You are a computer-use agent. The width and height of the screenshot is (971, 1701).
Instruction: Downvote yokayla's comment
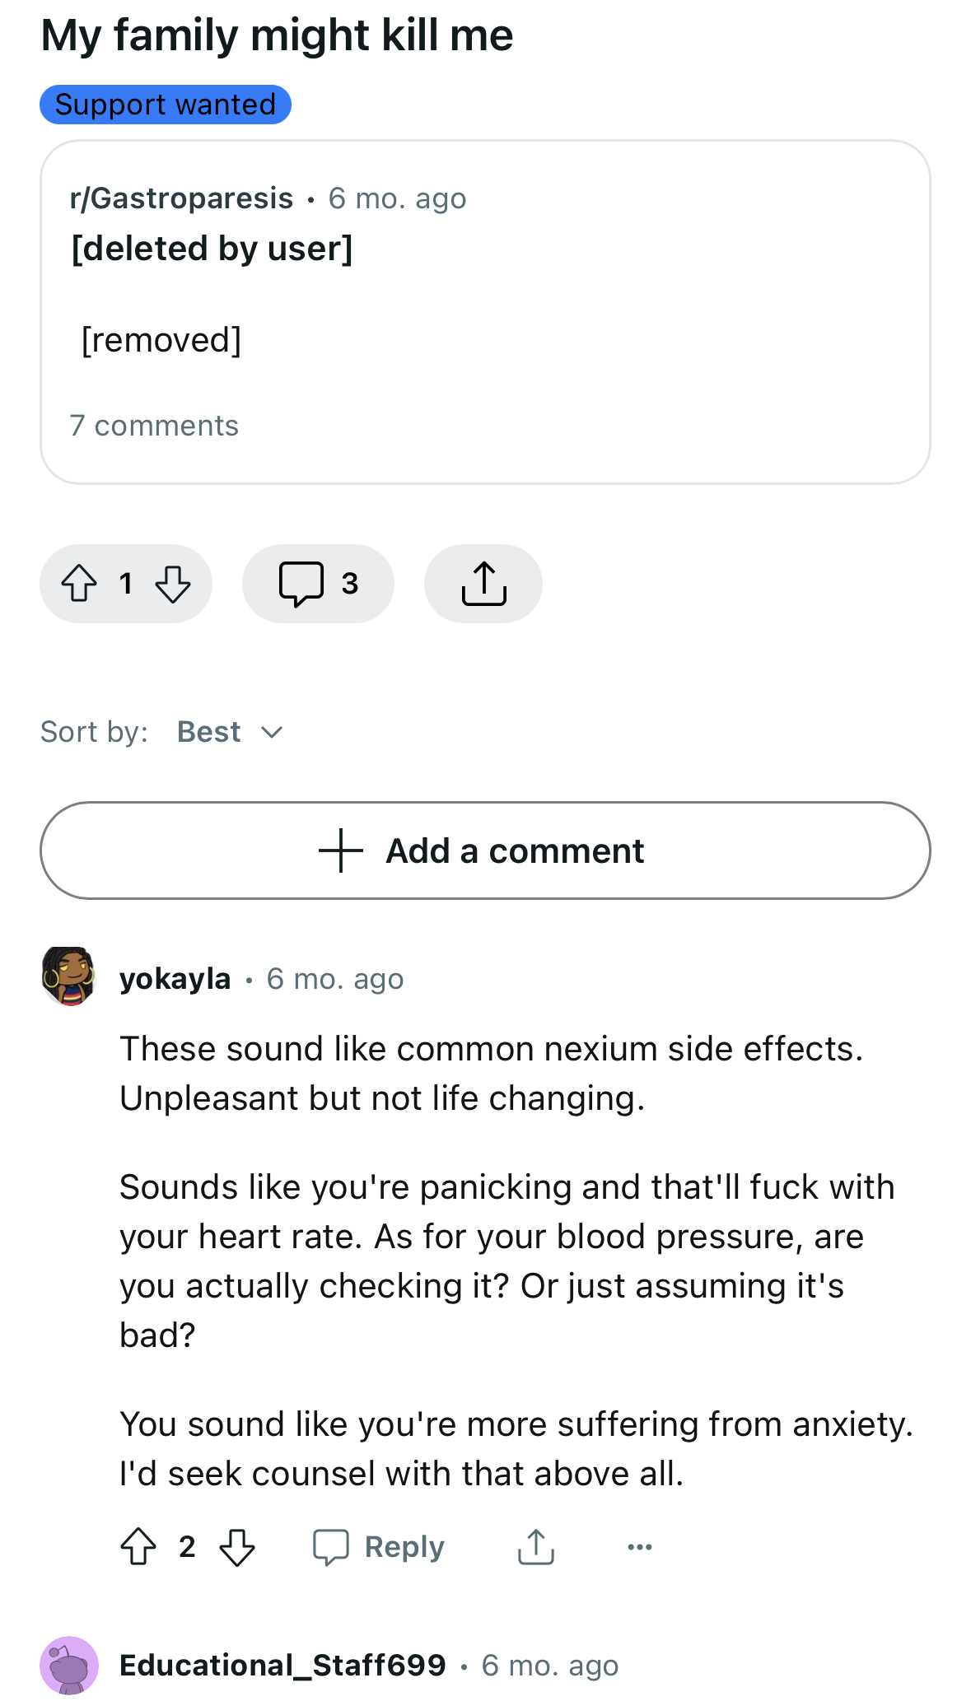click(237, 1546)
